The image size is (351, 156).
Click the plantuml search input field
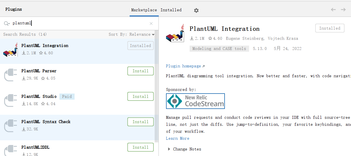click(79, 24)
